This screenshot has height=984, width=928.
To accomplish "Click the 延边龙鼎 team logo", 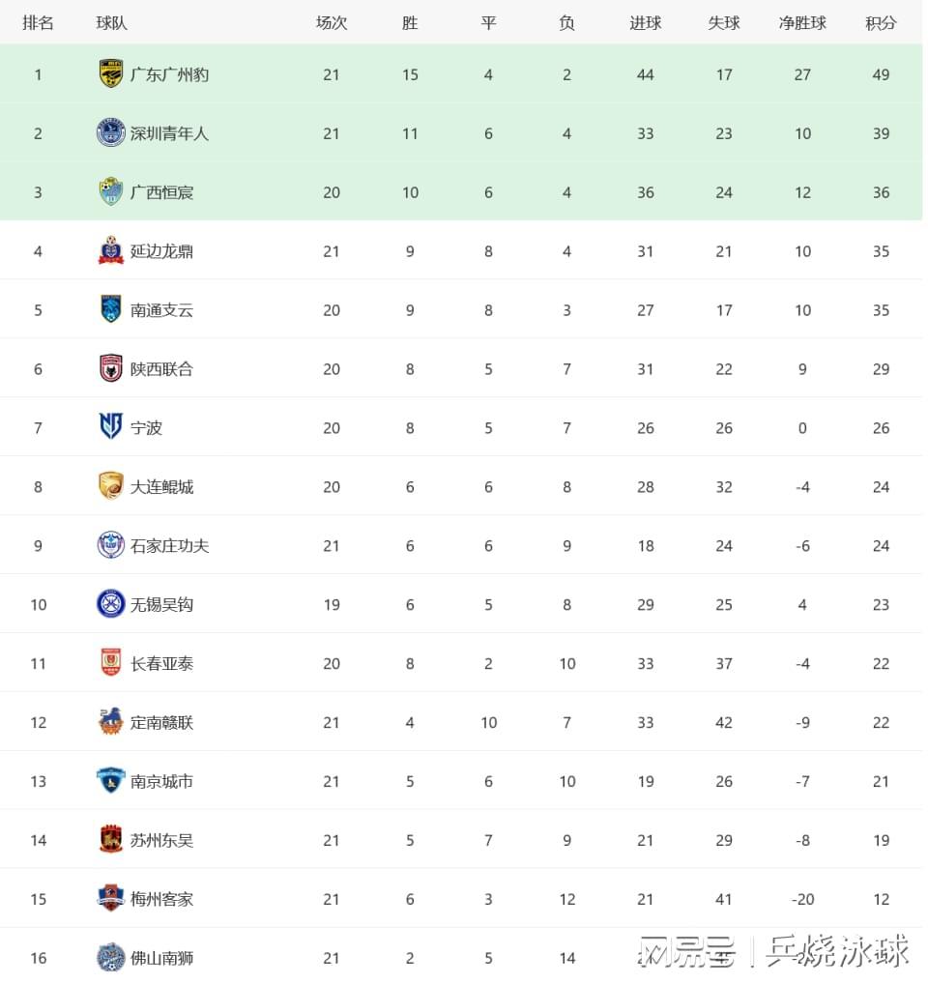I will point(111,250).
